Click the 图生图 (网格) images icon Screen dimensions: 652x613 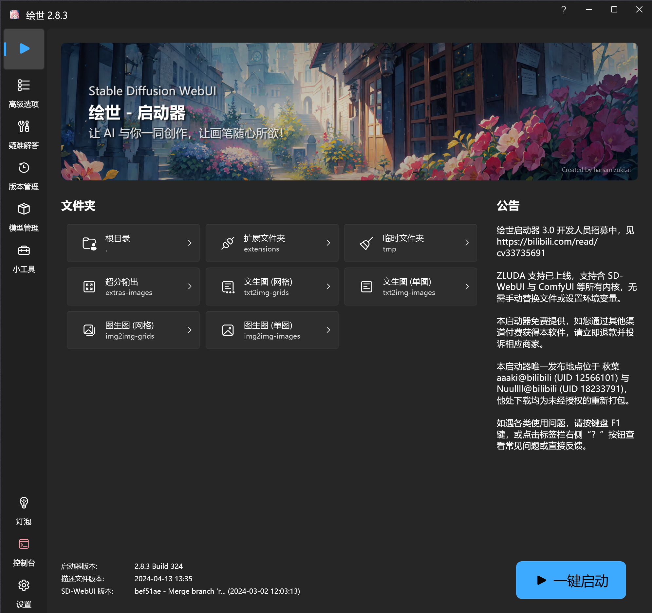[89, 330]
